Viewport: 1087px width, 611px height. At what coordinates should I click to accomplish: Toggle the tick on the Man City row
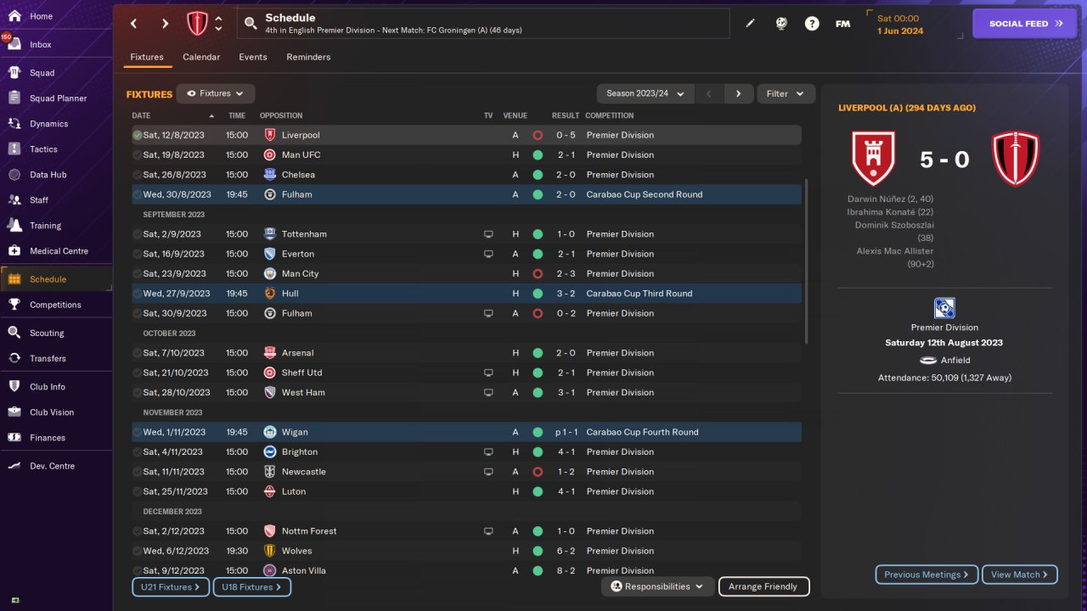pyautogui.click(x=138, y=274)
